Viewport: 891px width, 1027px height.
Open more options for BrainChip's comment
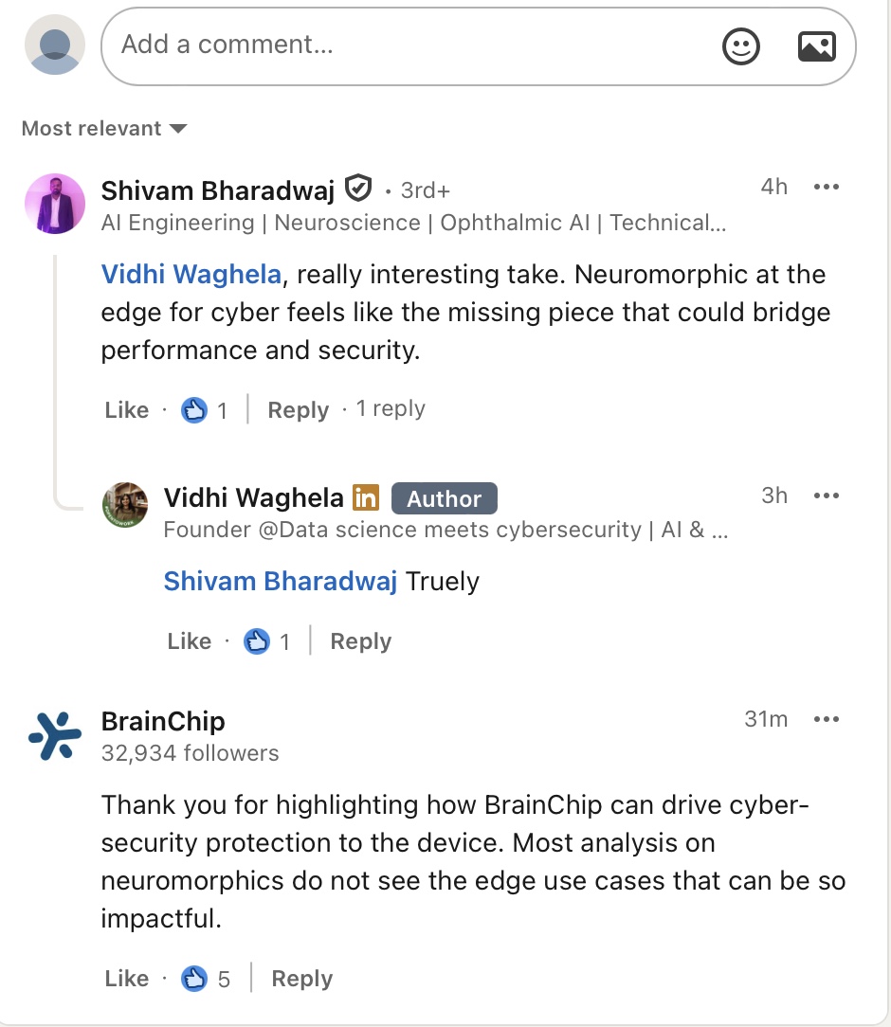(x=827, y=719)
